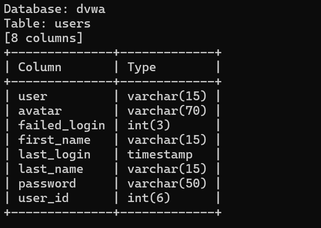This screenshot has width=321, height=228.
Task: Click the 'last_login' column name
Action: click(54, 154)
